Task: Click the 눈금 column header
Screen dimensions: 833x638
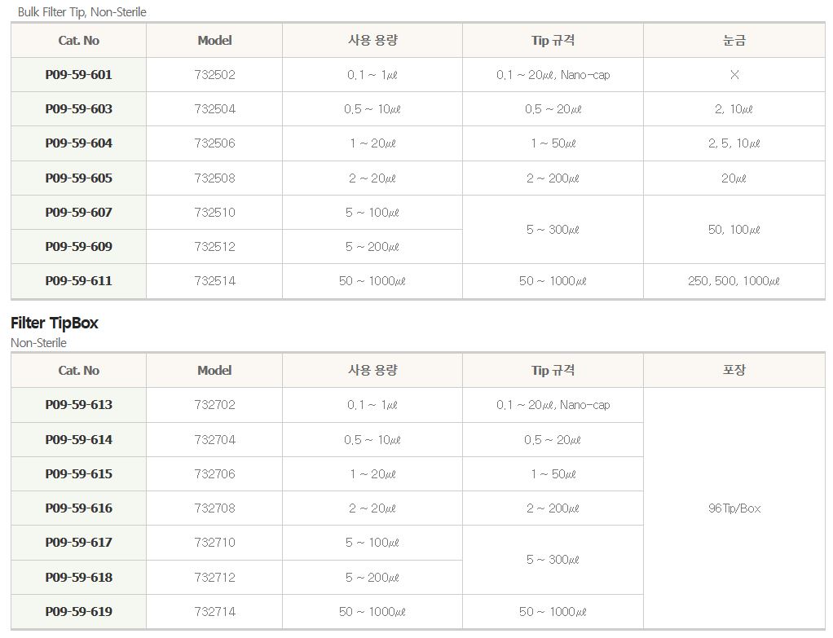Action: click(x=734, y=40)
